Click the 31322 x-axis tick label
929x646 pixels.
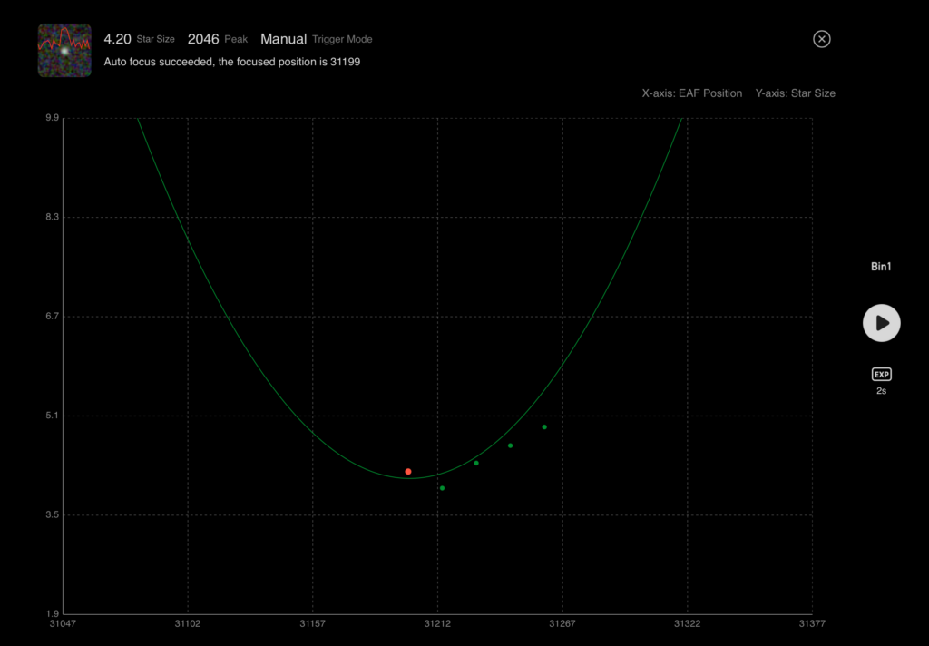point(688,623)
